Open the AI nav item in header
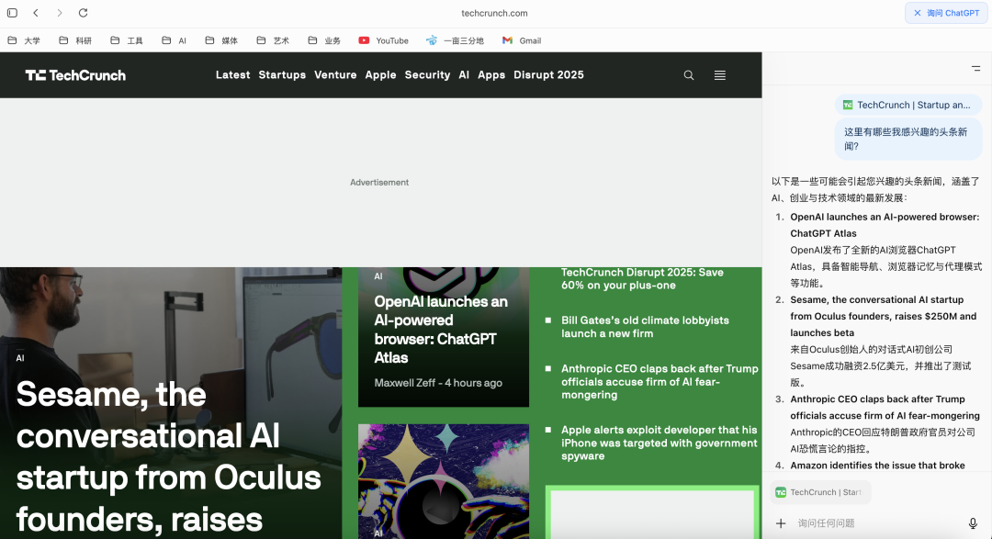The height and width of the screenshot is (539, 992). coord(464,74)
